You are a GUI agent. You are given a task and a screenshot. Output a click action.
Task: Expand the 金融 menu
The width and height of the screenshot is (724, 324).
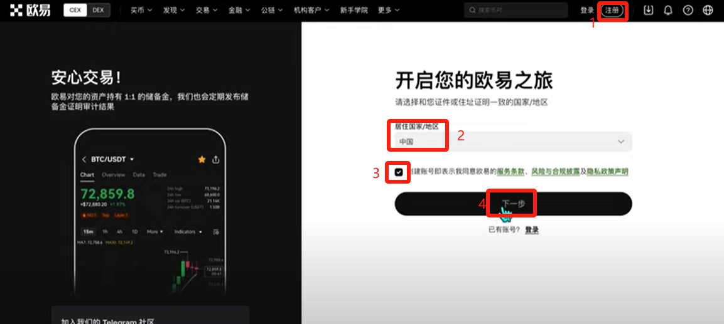pyautogui.click(x=239, y=10)
